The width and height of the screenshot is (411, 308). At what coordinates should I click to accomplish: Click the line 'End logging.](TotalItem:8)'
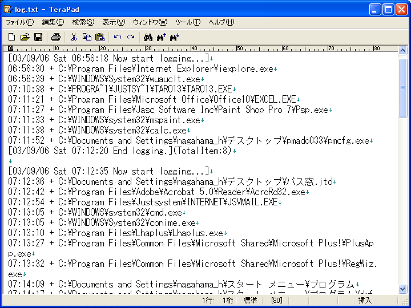(x=122, y=151)
